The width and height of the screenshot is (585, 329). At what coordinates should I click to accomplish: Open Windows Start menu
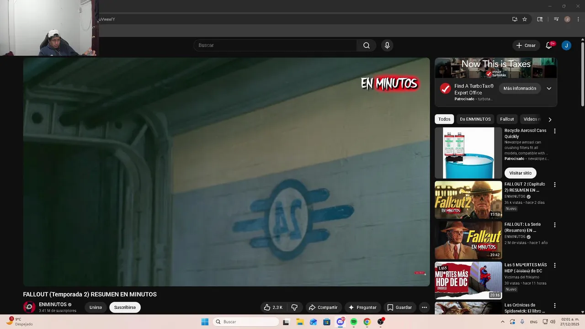(x=205, y=322)
